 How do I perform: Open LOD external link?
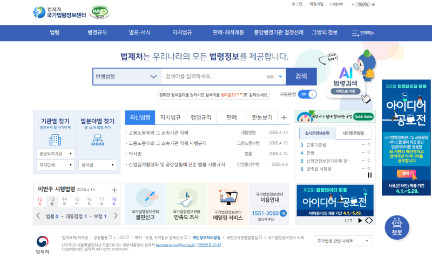click(123, 238)
